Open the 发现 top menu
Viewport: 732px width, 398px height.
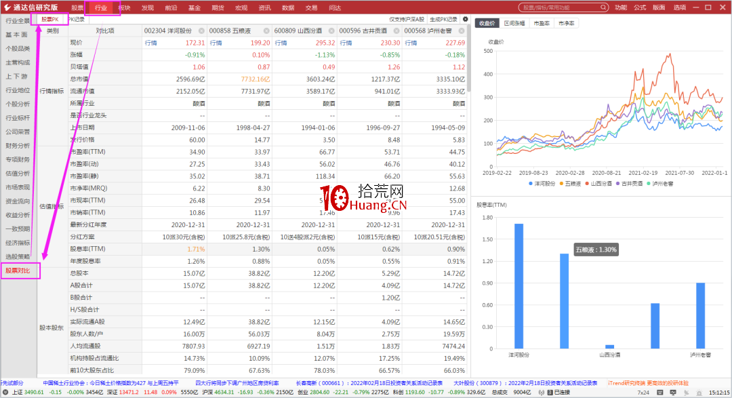point(148,7)
